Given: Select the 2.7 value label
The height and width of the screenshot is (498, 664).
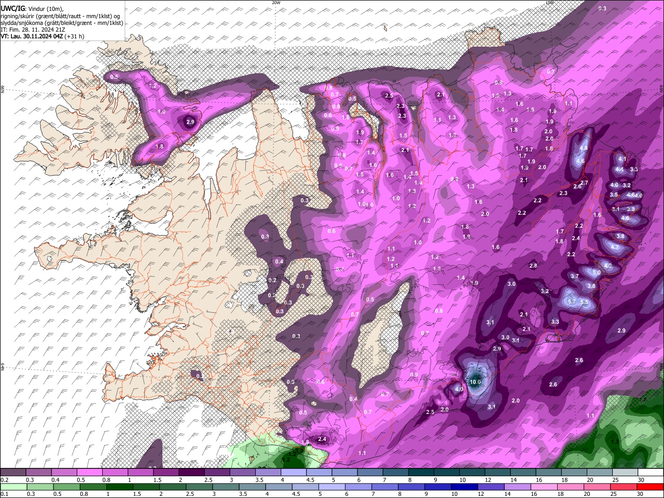Looking at the screenshot, I should (584, 183).
